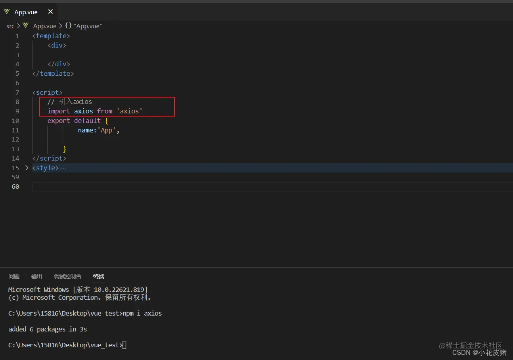Click the closing /div tag
The image size is (513, 360).
tap(59, 64)
